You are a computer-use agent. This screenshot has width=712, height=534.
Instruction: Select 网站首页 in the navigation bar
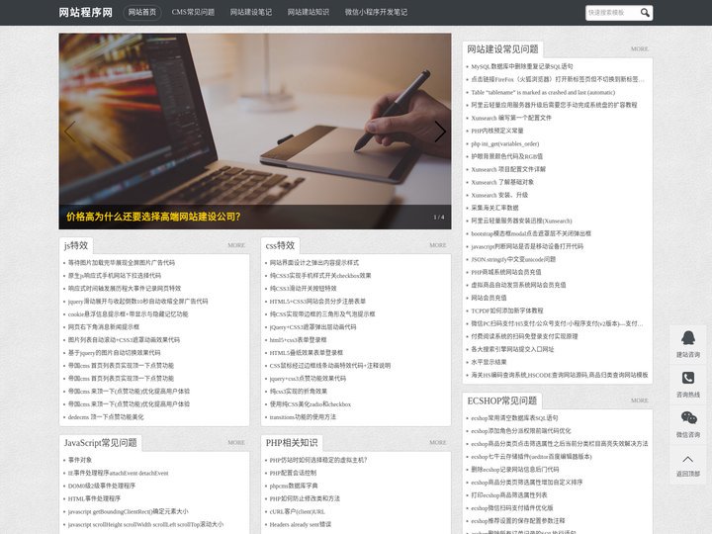(x=142, y=12)
